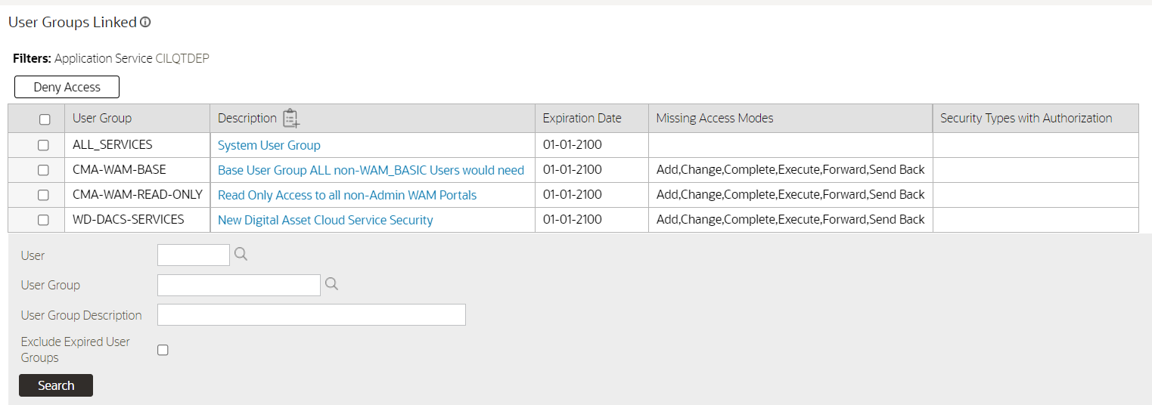Mark the WD-DACS-SERVICES row checkbox
The image size is (1152, 405).
[44, 220]
